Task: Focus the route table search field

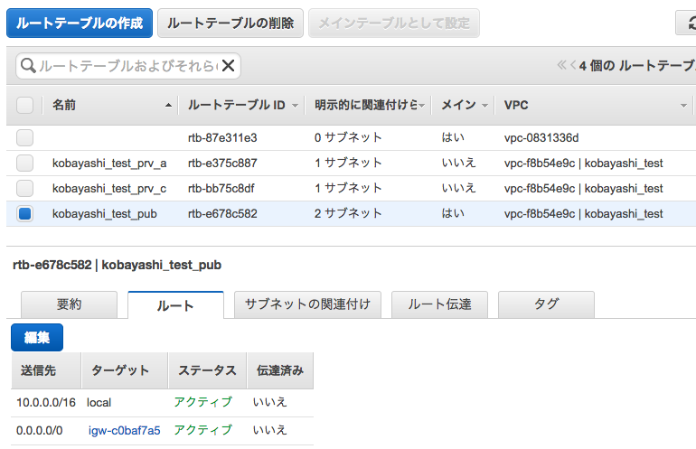Action: coord(127,66)
